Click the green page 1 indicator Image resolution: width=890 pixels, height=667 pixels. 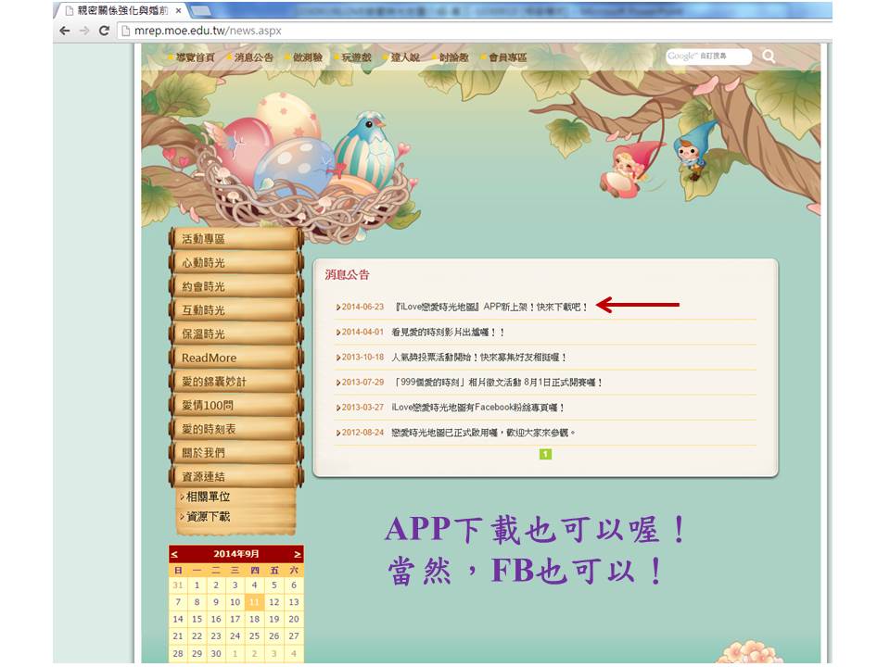tap(546, 454)
